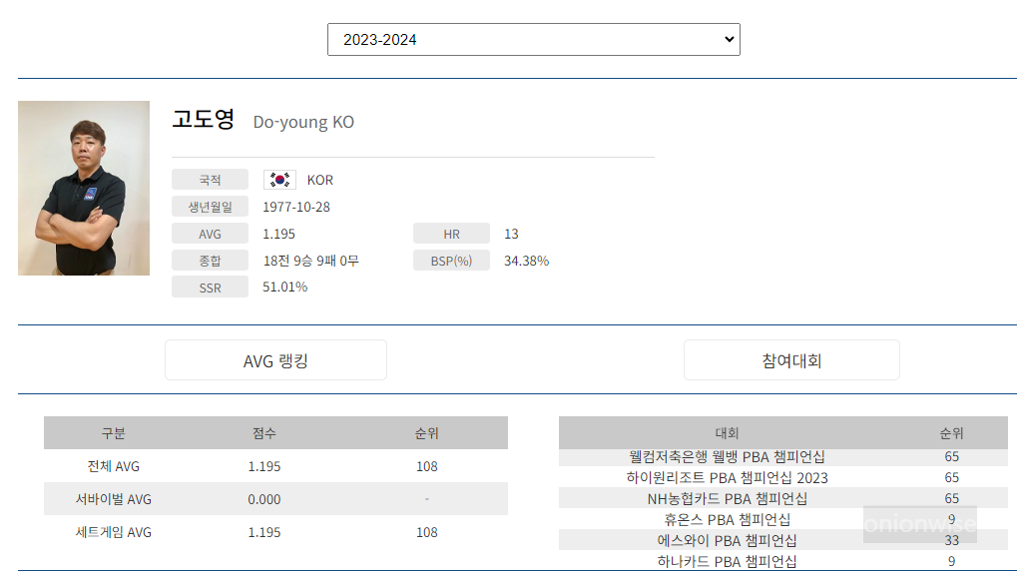Click the 국적 label chip
1017x583 pixels.
pos(210,180)
